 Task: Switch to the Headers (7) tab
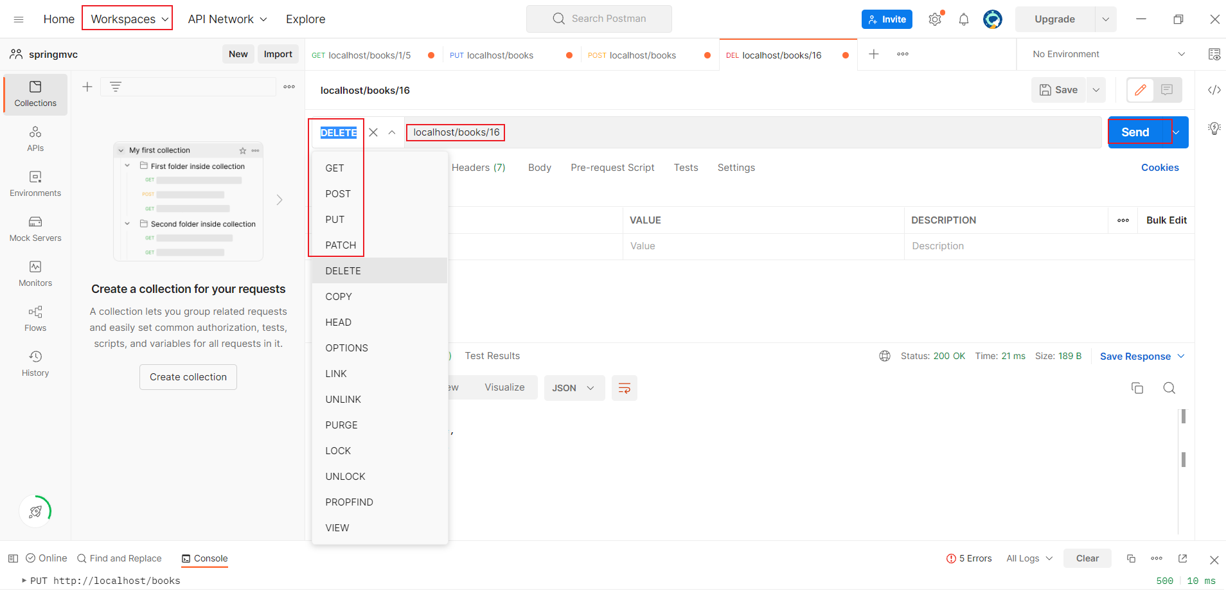(x=479, y=168)
